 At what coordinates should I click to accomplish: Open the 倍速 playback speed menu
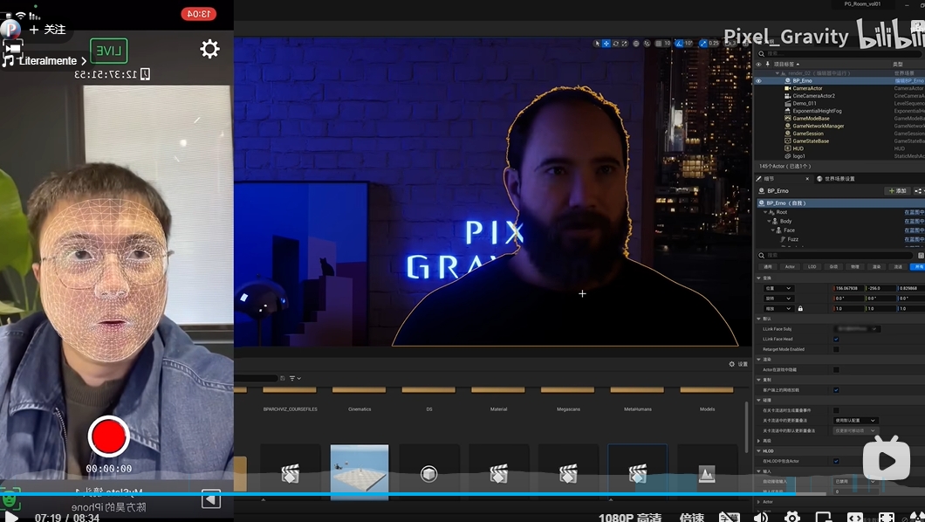pos(691,518)
